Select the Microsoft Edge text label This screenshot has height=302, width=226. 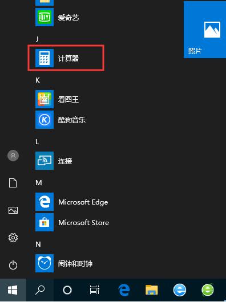tap(83, 202)
